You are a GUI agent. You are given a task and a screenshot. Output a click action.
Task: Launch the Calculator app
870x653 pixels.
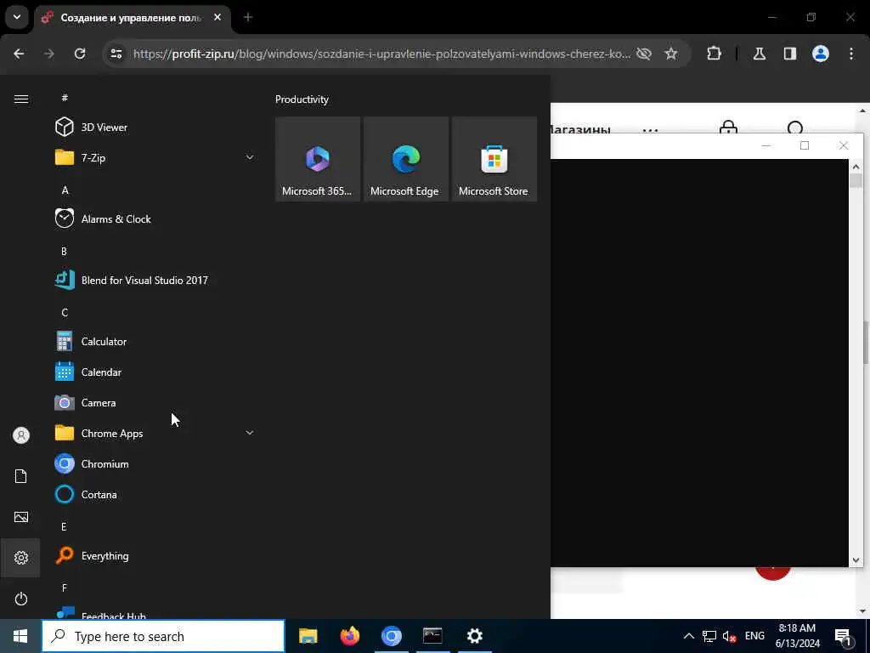click(155, 341)
